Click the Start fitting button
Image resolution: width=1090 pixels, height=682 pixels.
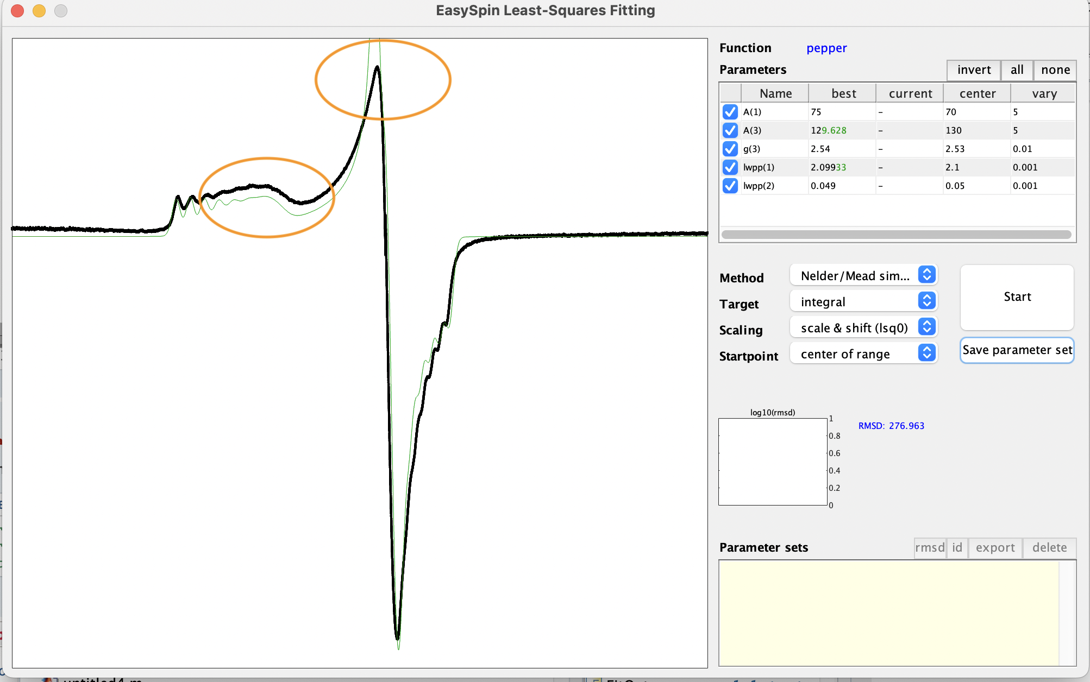1016,296
